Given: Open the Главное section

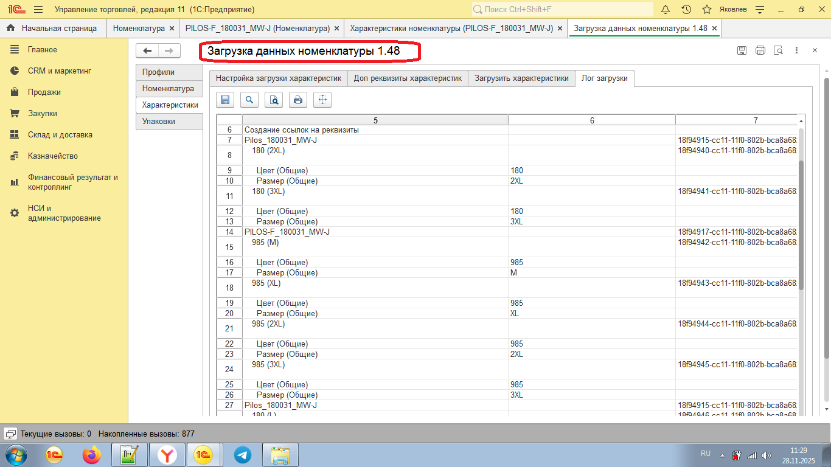Looking at the screenshot, I should (64, 50).
